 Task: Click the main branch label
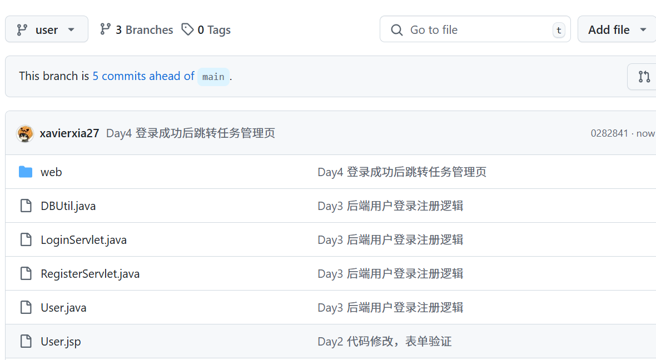[x=213, y=77]
